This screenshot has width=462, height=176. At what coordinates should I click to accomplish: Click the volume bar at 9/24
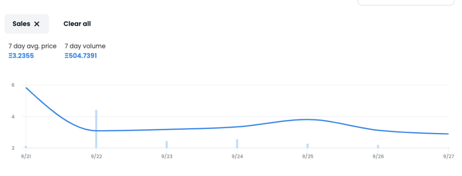click(237, 143)
